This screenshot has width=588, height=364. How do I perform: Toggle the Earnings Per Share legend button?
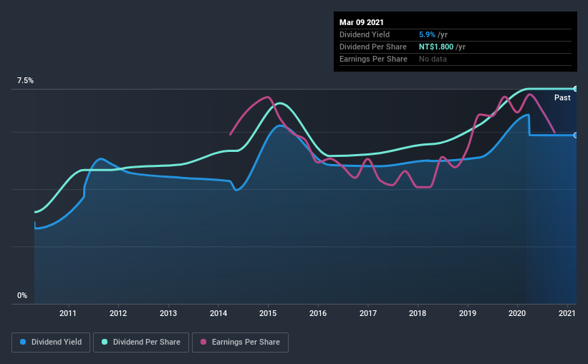241,343
